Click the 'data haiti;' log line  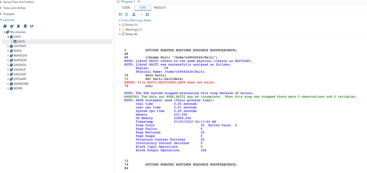coord(156,75)
